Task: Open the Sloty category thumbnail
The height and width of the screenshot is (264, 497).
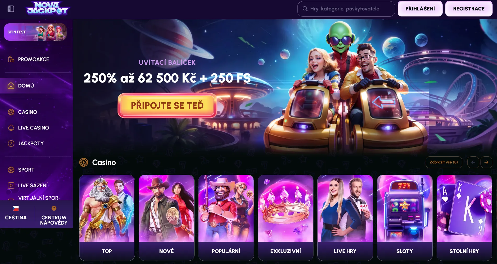Action: (404, 218)
